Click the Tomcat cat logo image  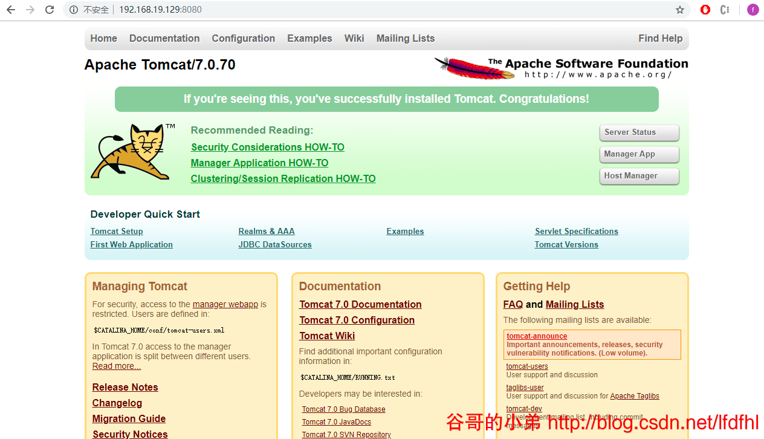133,152
